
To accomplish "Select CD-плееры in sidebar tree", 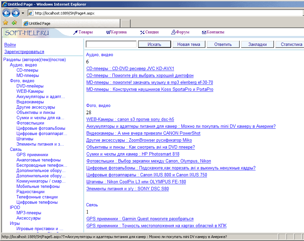I will tap(27, 70).
